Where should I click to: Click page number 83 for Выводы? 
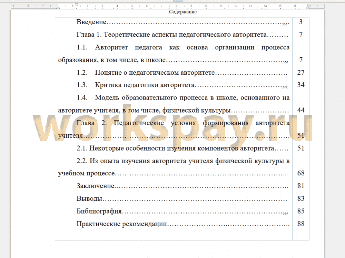[x=301, y=199]
